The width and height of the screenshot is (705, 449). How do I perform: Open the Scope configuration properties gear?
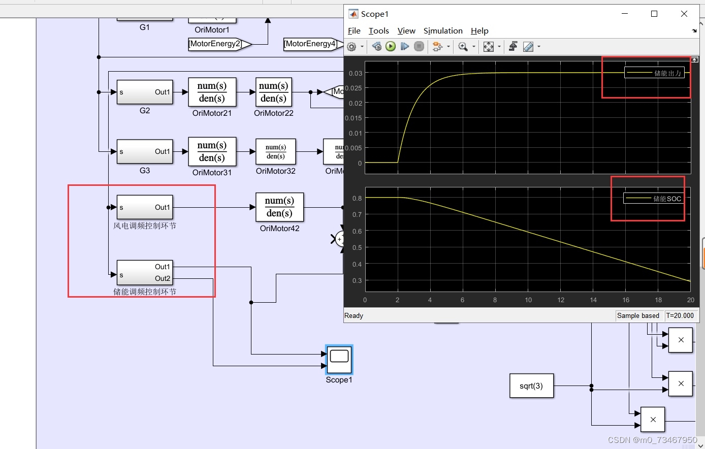coord(352,46)
